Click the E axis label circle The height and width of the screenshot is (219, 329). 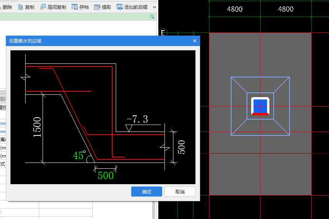pyautogui.click(x=163, y=33)
